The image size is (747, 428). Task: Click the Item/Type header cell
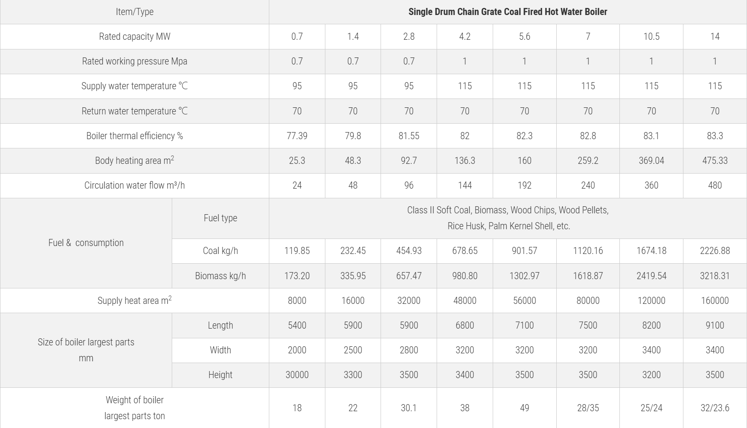click(135, 12)
